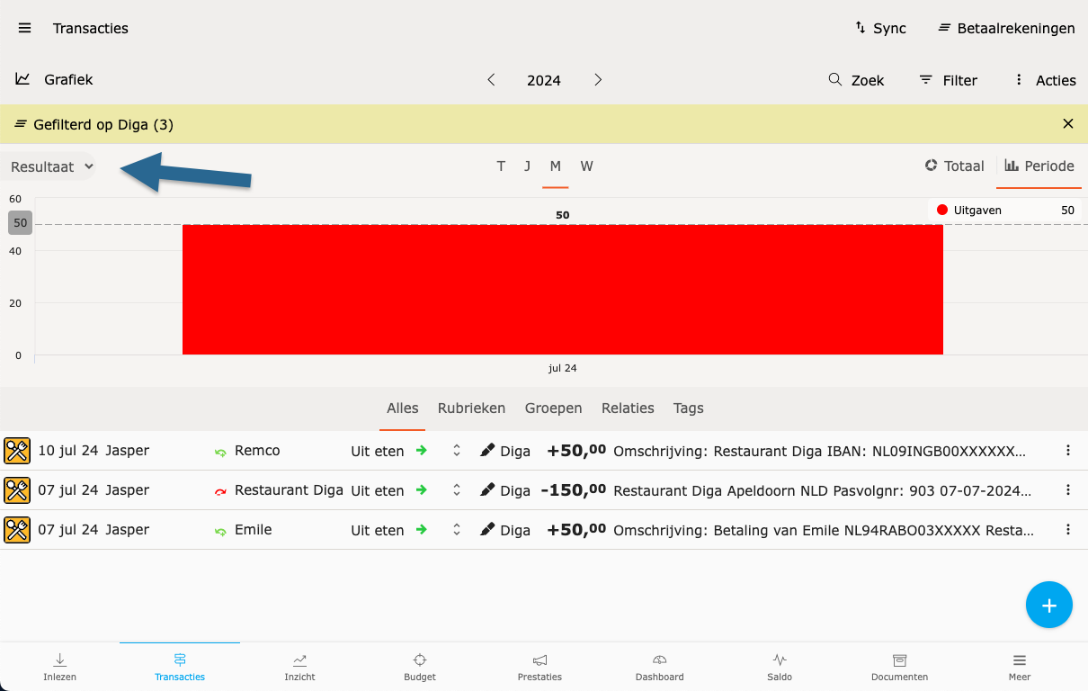Viewport: 1088px width, 691px height.
Task: Open Budget in bottom navigation
Action: (420, 667)
